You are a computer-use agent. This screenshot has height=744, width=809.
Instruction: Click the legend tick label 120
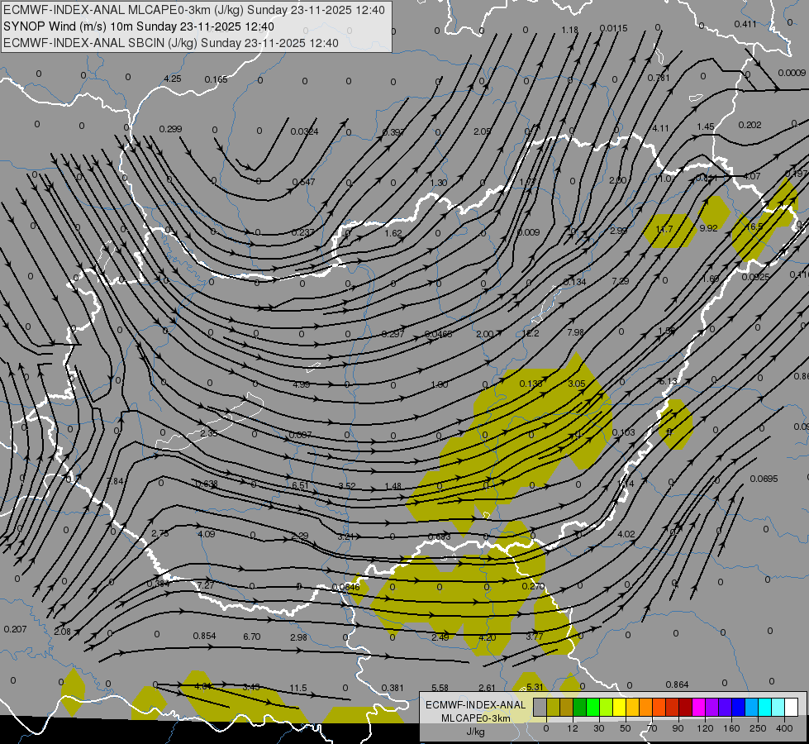[705, 728]
